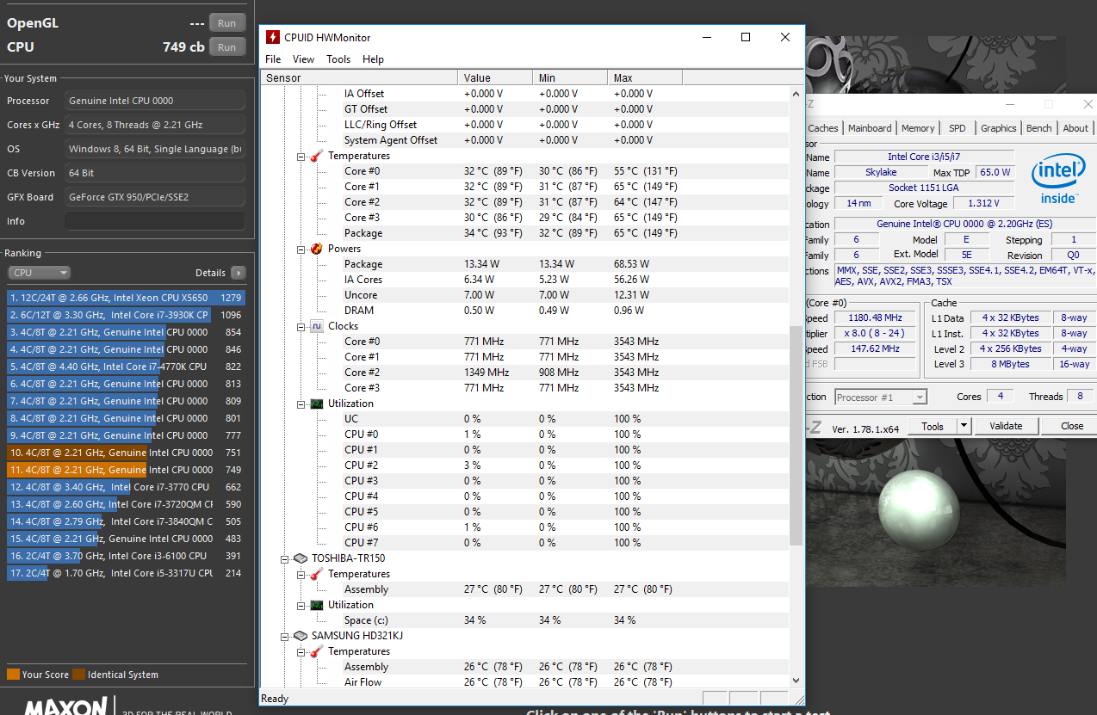Run the OpenGL benchmark in Cinebench
Viewport: 1097px width, 715px height.
[x=227, y=23]
